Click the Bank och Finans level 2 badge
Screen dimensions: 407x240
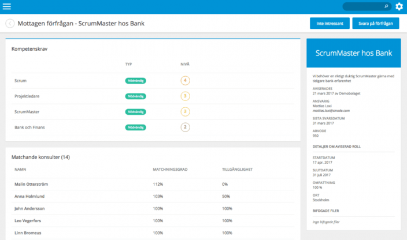tap(185, 127)
